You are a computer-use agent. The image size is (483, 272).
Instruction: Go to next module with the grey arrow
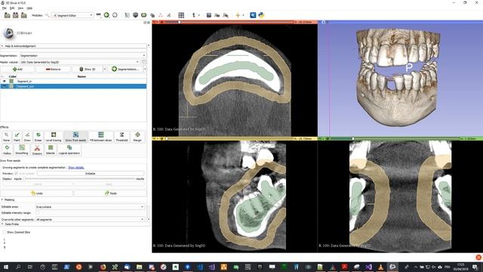point(115,15)
